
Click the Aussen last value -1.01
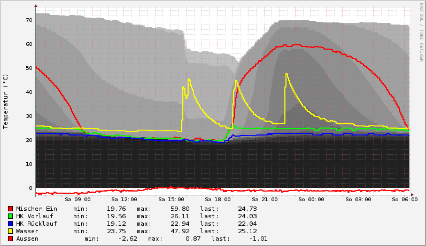(x=257, y=239)
